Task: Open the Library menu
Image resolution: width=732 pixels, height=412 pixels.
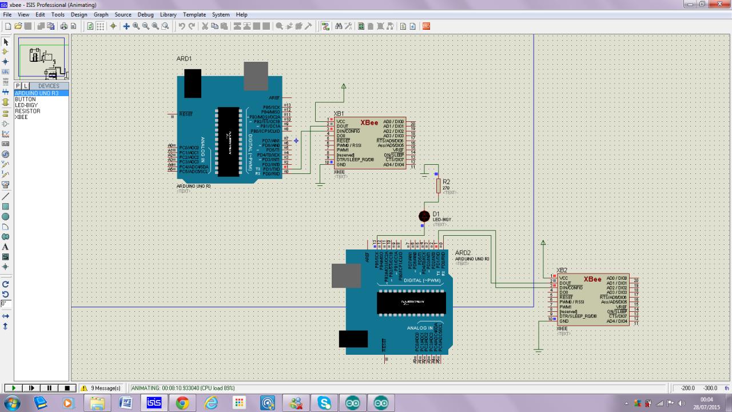Action: click(x=168, y=14)
